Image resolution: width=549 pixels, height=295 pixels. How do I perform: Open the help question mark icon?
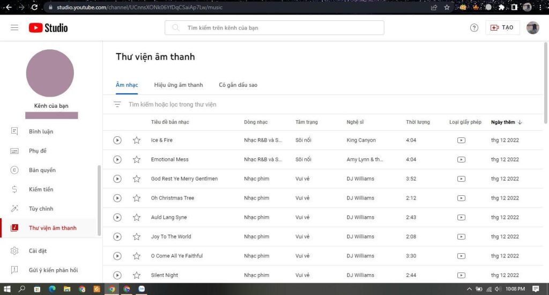(474, 28)
